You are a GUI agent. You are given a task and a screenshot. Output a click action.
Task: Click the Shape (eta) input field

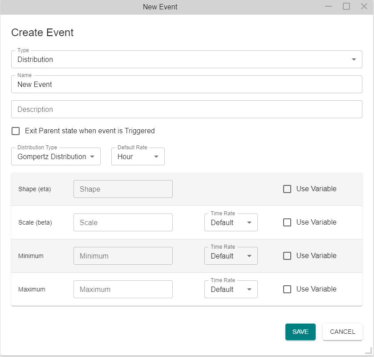[123, 189]
